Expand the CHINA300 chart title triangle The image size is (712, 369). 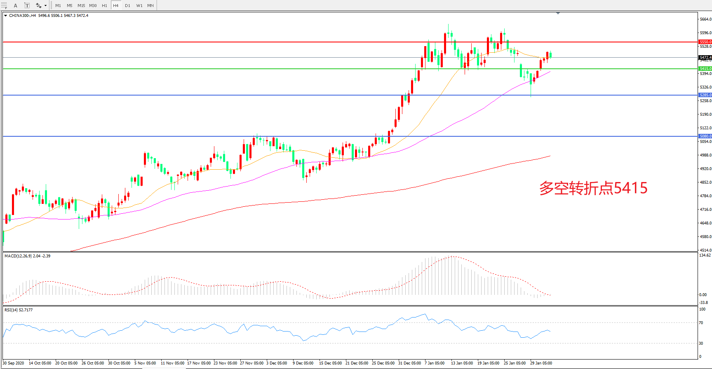6,16
